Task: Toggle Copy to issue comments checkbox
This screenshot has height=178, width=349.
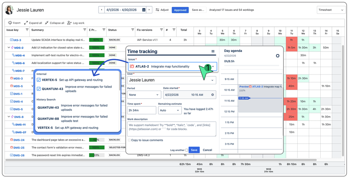Action: (129, 140)
